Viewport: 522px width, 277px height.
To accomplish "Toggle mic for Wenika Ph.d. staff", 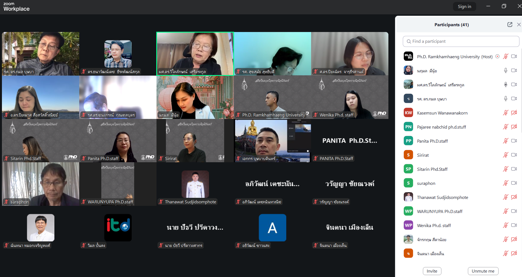I will pyautogui.click(x=505, y=225).
